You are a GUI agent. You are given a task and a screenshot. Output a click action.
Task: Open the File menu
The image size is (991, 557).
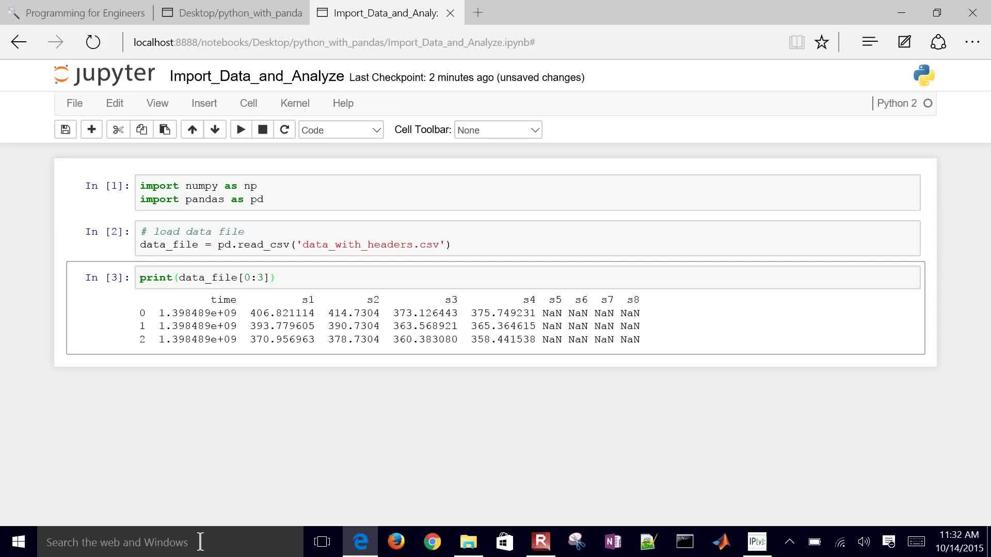[x=74, y=103]
